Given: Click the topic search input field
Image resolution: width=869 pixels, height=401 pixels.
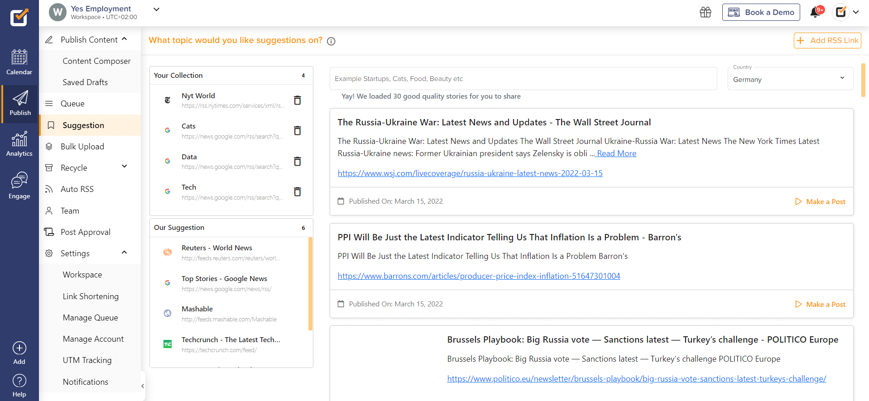Looking at the screenshot, I should [523, 78].
